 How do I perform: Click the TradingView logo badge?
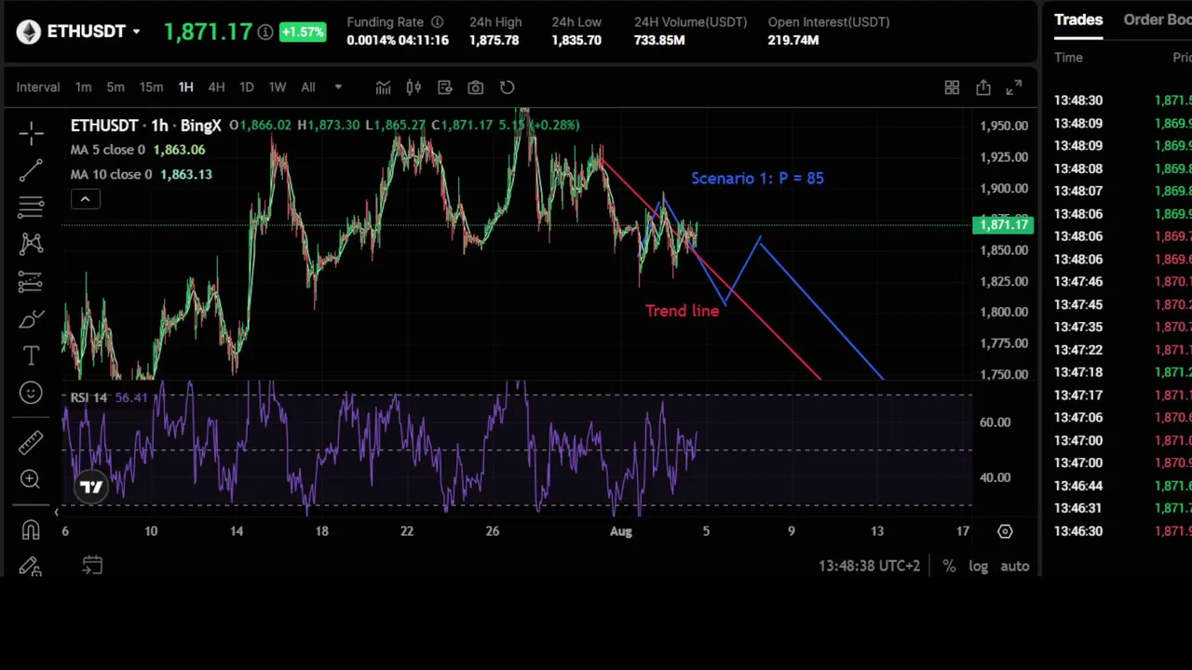(x=91, y=487)
